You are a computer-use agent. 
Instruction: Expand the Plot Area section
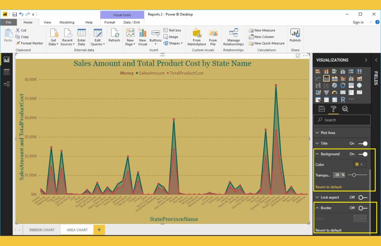pos(327,133)
